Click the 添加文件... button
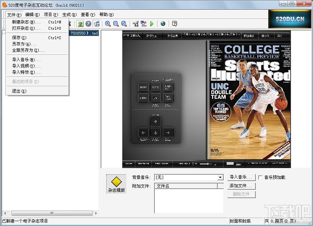 [x=241, y=186]
